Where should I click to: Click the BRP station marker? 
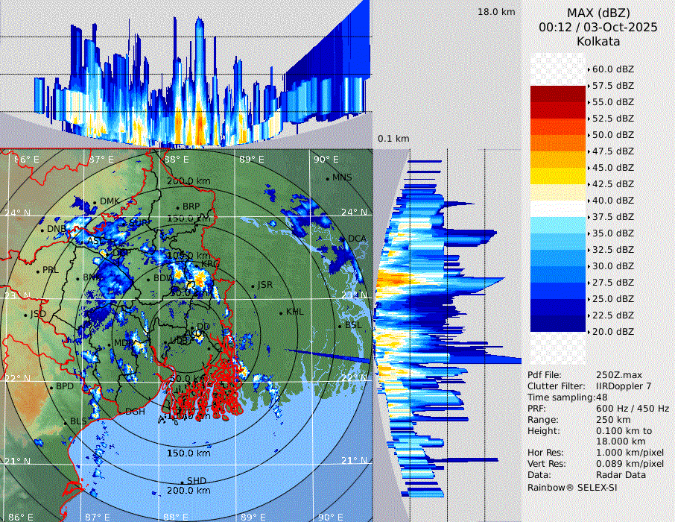pyautogui.click(x=178, y=207)
